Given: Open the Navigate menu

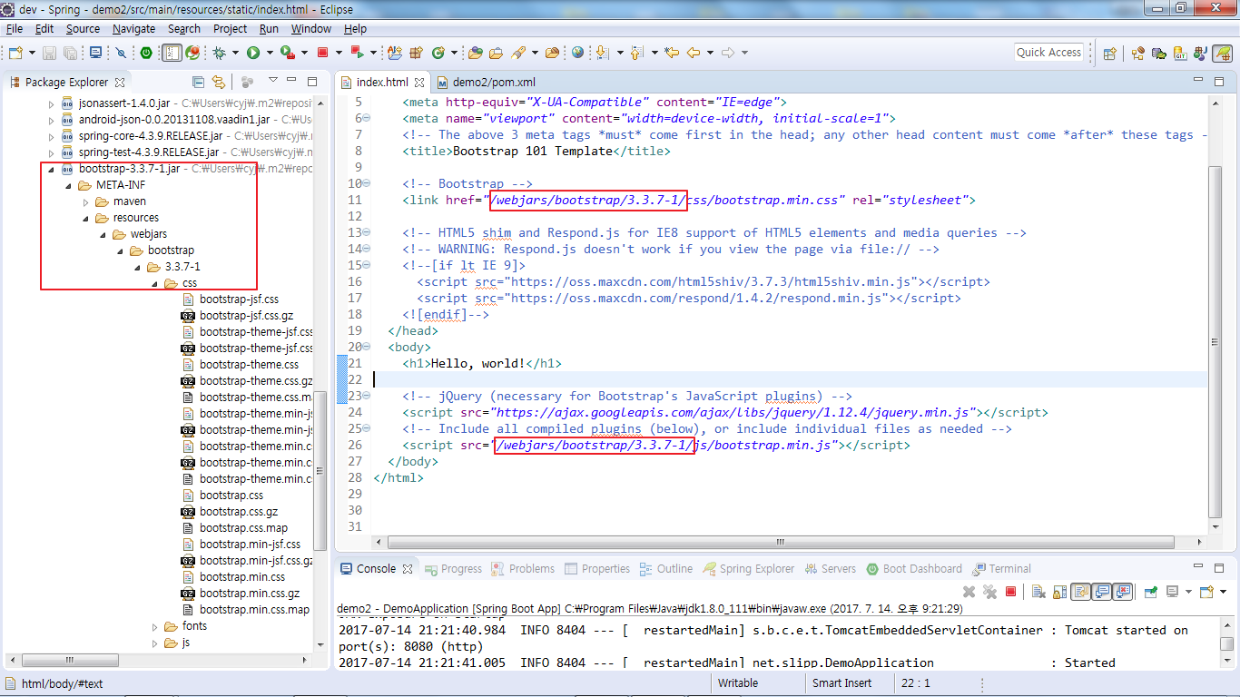Looking at the screenshot, I should 134,28.
